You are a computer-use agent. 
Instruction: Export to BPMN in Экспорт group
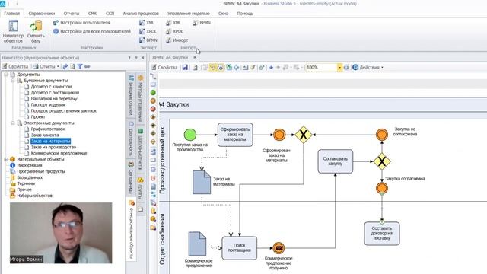click(x=148, y=40)
